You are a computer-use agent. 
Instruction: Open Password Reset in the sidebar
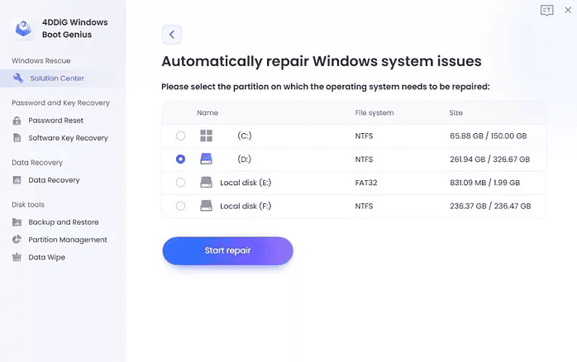55,121
